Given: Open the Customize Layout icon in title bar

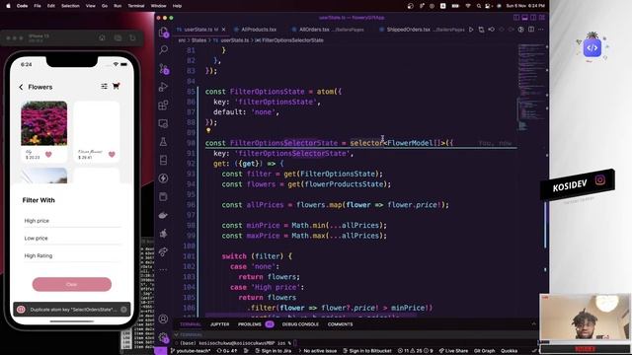Looking at the screenshot, I should [x=542, y=18].
